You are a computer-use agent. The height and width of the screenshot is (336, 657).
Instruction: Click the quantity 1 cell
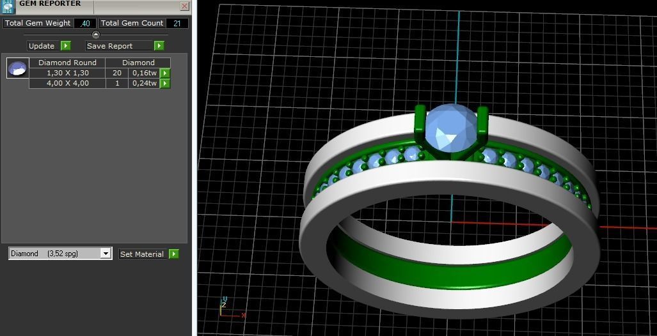117,83
